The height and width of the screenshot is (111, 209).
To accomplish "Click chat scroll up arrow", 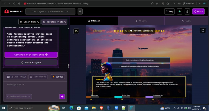I will [x=68, y=28].
